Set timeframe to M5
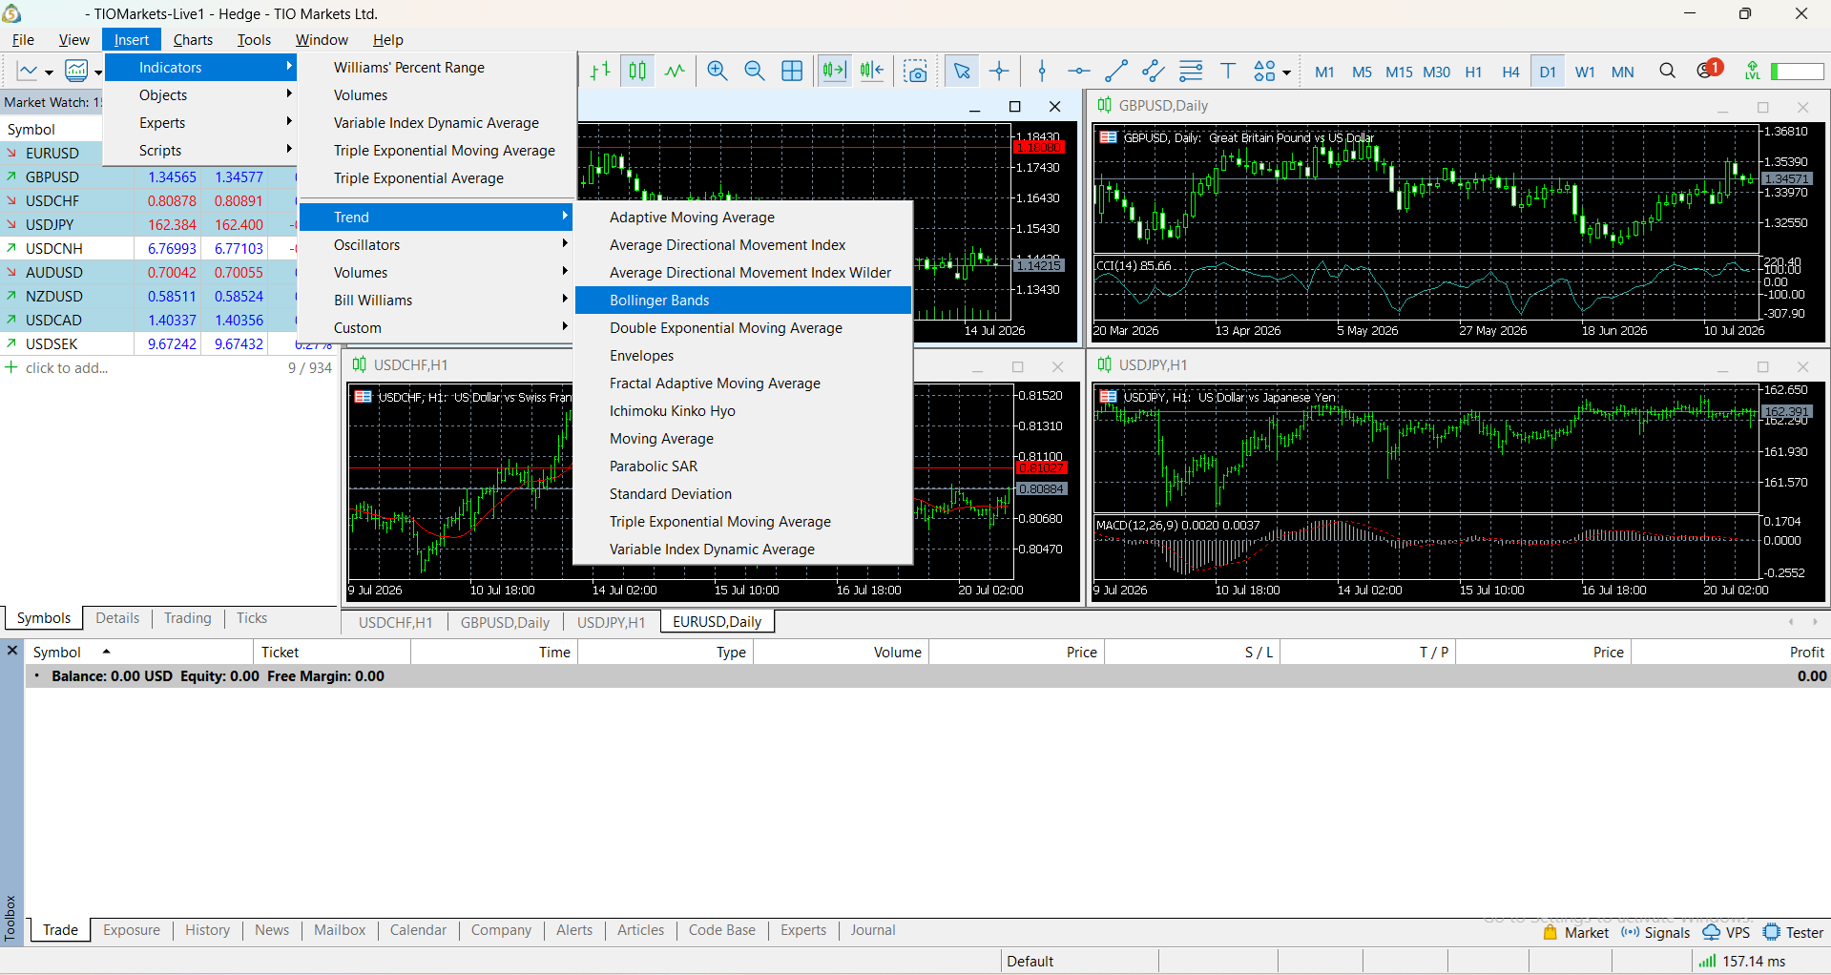The height and width of the screenshot is (975, 1831). pos(1362,72)
